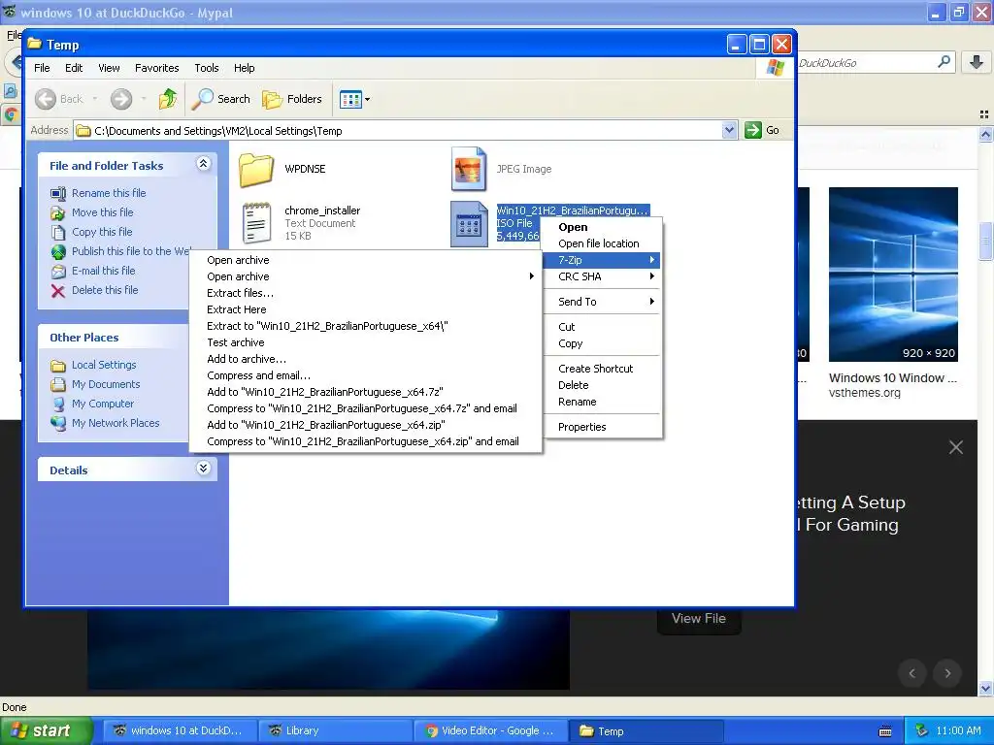The height and width of the screenshot is (745, 994).
Task: Choose Test archive from 7-Zip menu
Action: point(366,342)
